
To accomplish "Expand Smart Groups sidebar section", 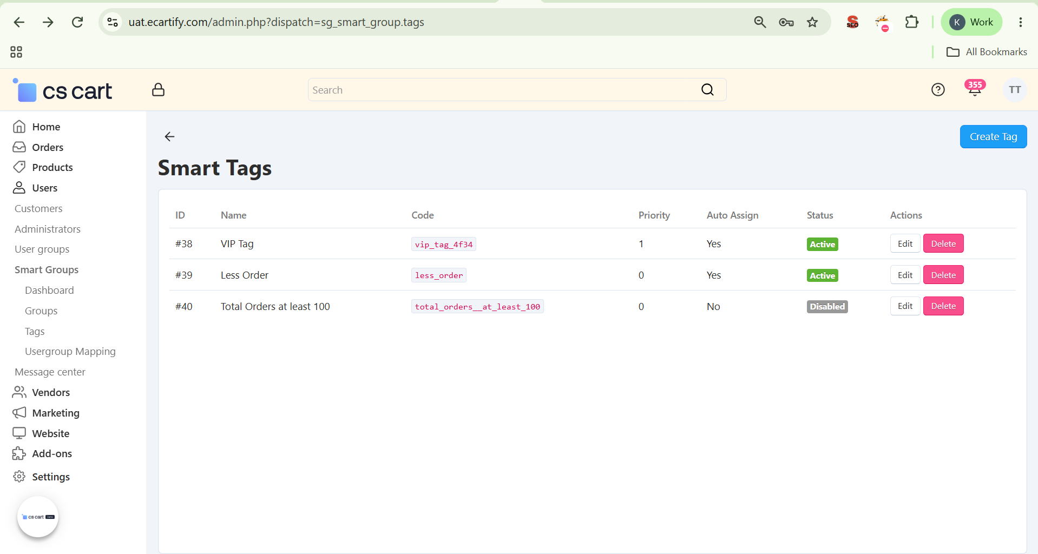I will coord(47,269).
